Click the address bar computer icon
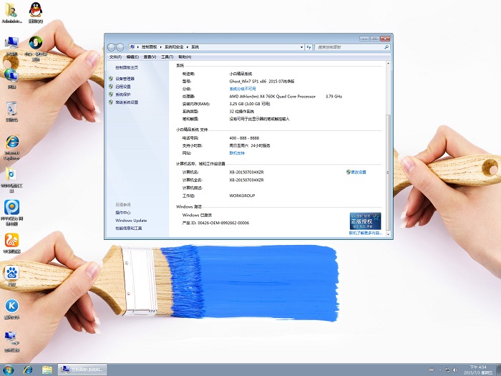 pos(132,47)
